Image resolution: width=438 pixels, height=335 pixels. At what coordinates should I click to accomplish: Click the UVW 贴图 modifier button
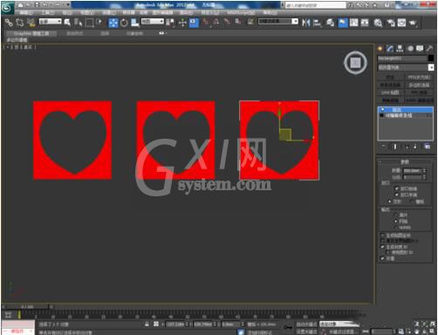[x=390, y=92]
